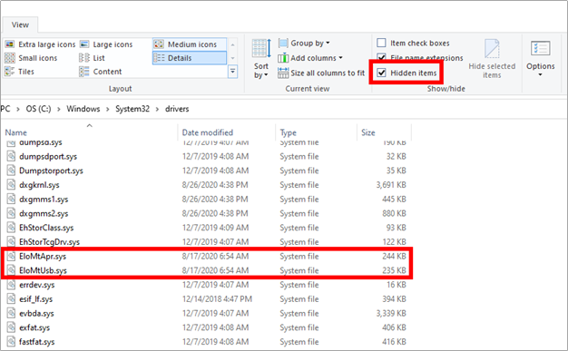568x351 pixels.
Task: Open the Add columns dropdown
Action: 310,58
